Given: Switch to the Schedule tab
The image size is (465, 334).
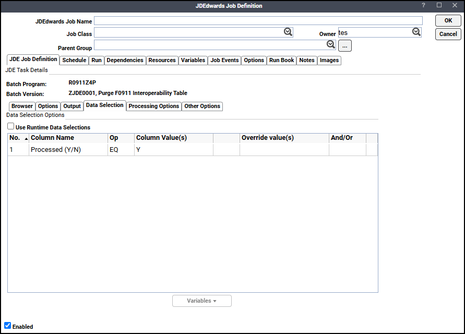Looking at the screenshot, I should [x=74, y=60].
